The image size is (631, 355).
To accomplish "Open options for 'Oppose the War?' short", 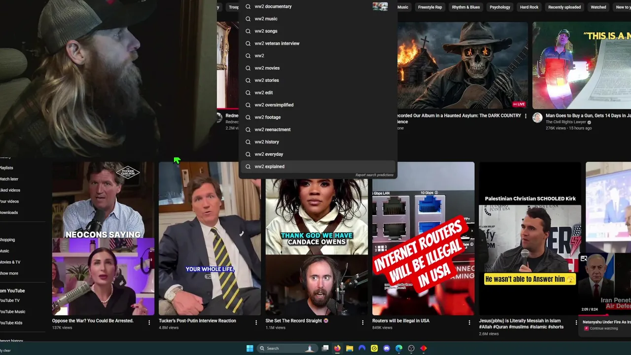I will pyautogui.click(x=149, y=322).
